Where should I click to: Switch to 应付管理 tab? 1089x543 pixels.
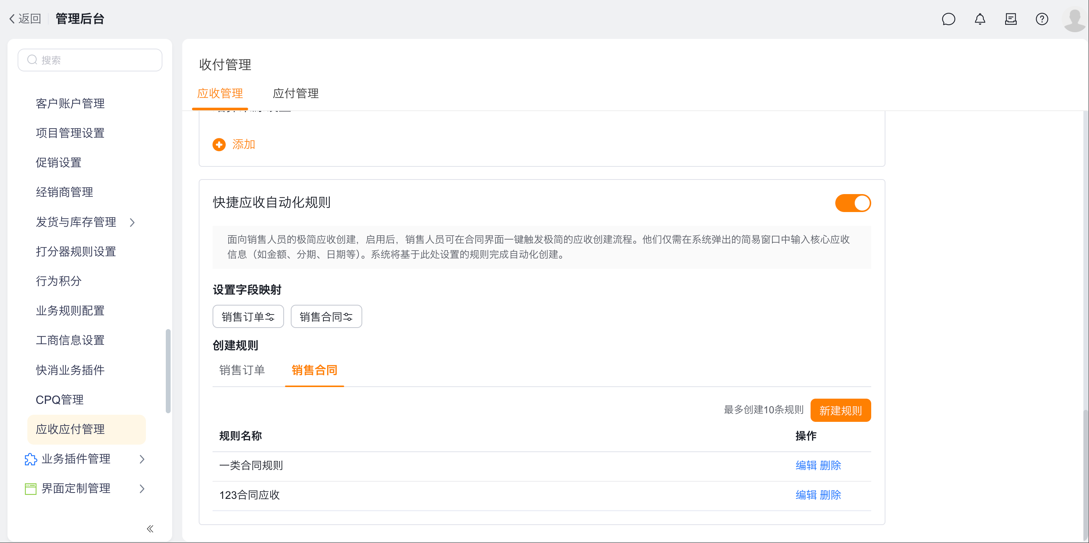pyautogui.click(x=296, y=93)
